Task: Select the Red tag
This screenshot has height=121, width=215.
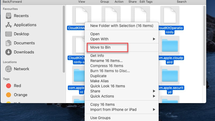Action: coord(13,86)
